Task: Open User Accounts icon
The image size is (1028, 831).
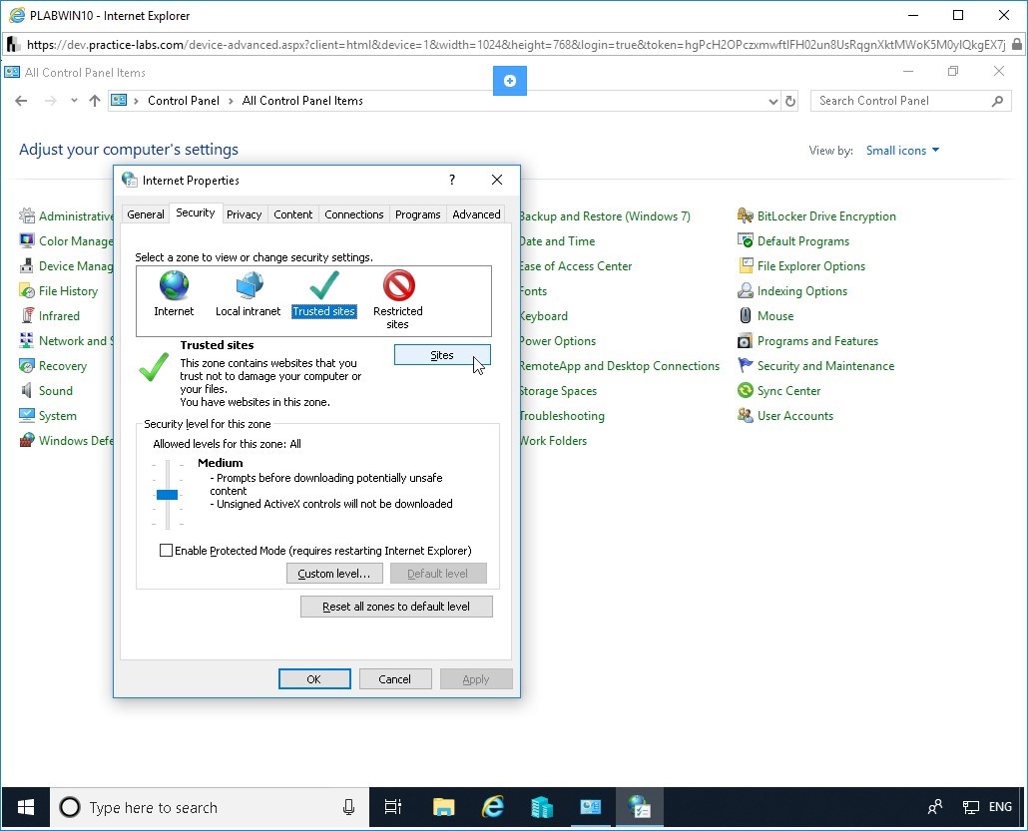Action: pyautogui.click(x=745, y=415)
